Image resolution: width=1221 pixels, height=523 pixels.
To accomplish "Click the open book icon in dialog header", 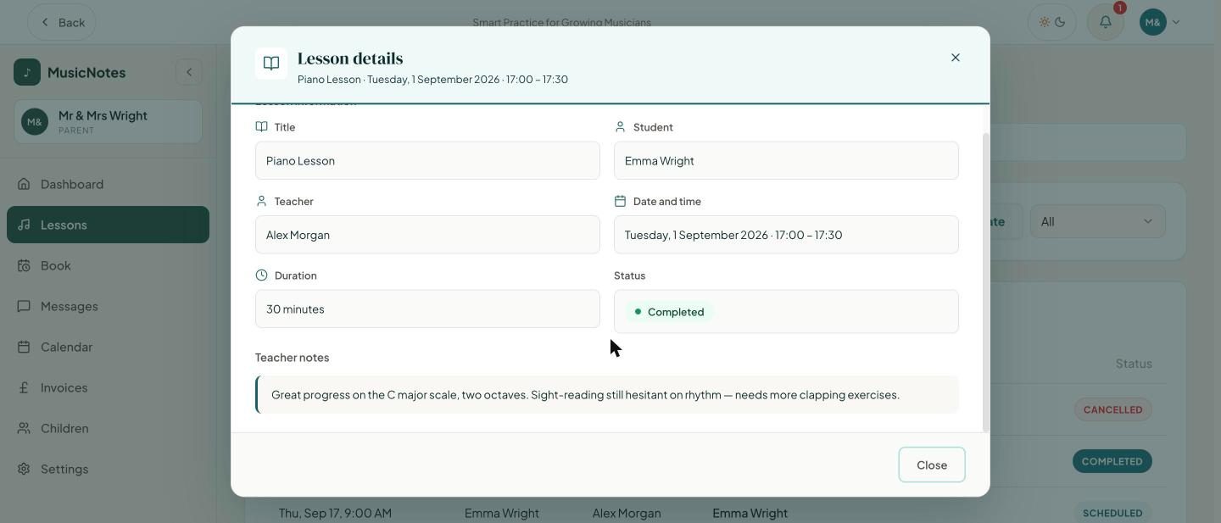I will pos(271,64).
